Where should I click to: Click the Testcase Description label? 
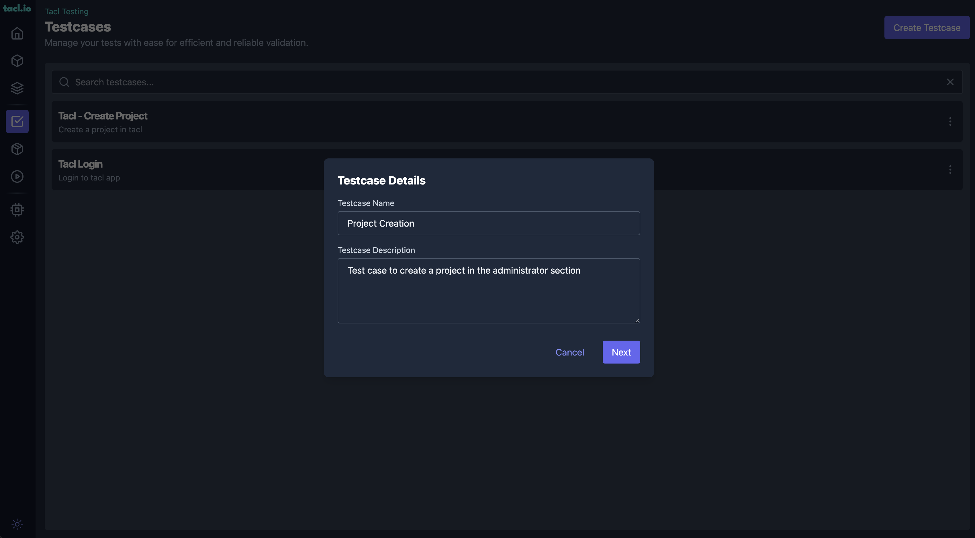point(376,250)
